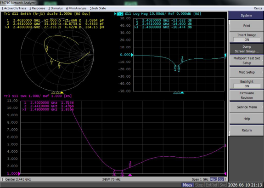The image size is (264, 188).
Task: Select the magenta reference arrow at SWR 1.000
Action: [19, 173]
